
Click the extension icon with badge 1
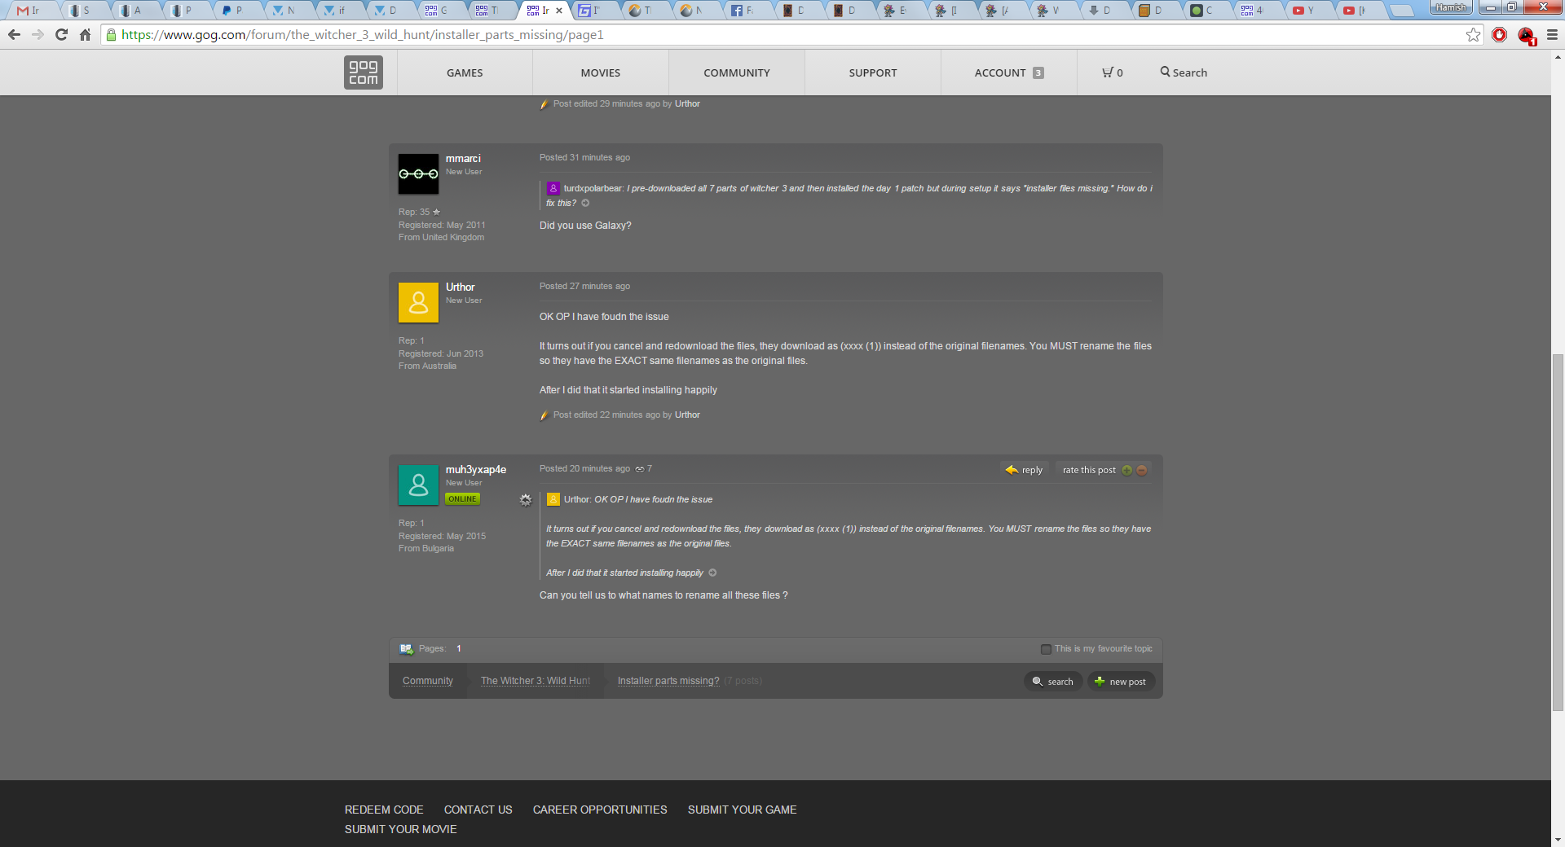point(1526,35)
